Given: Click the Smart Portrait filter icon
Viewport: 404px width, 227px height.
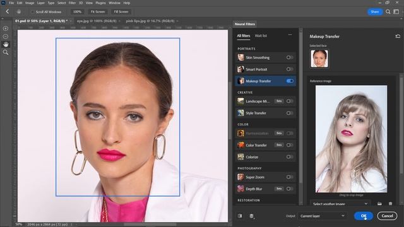Looking at the screenshot, I should point(241,69).
